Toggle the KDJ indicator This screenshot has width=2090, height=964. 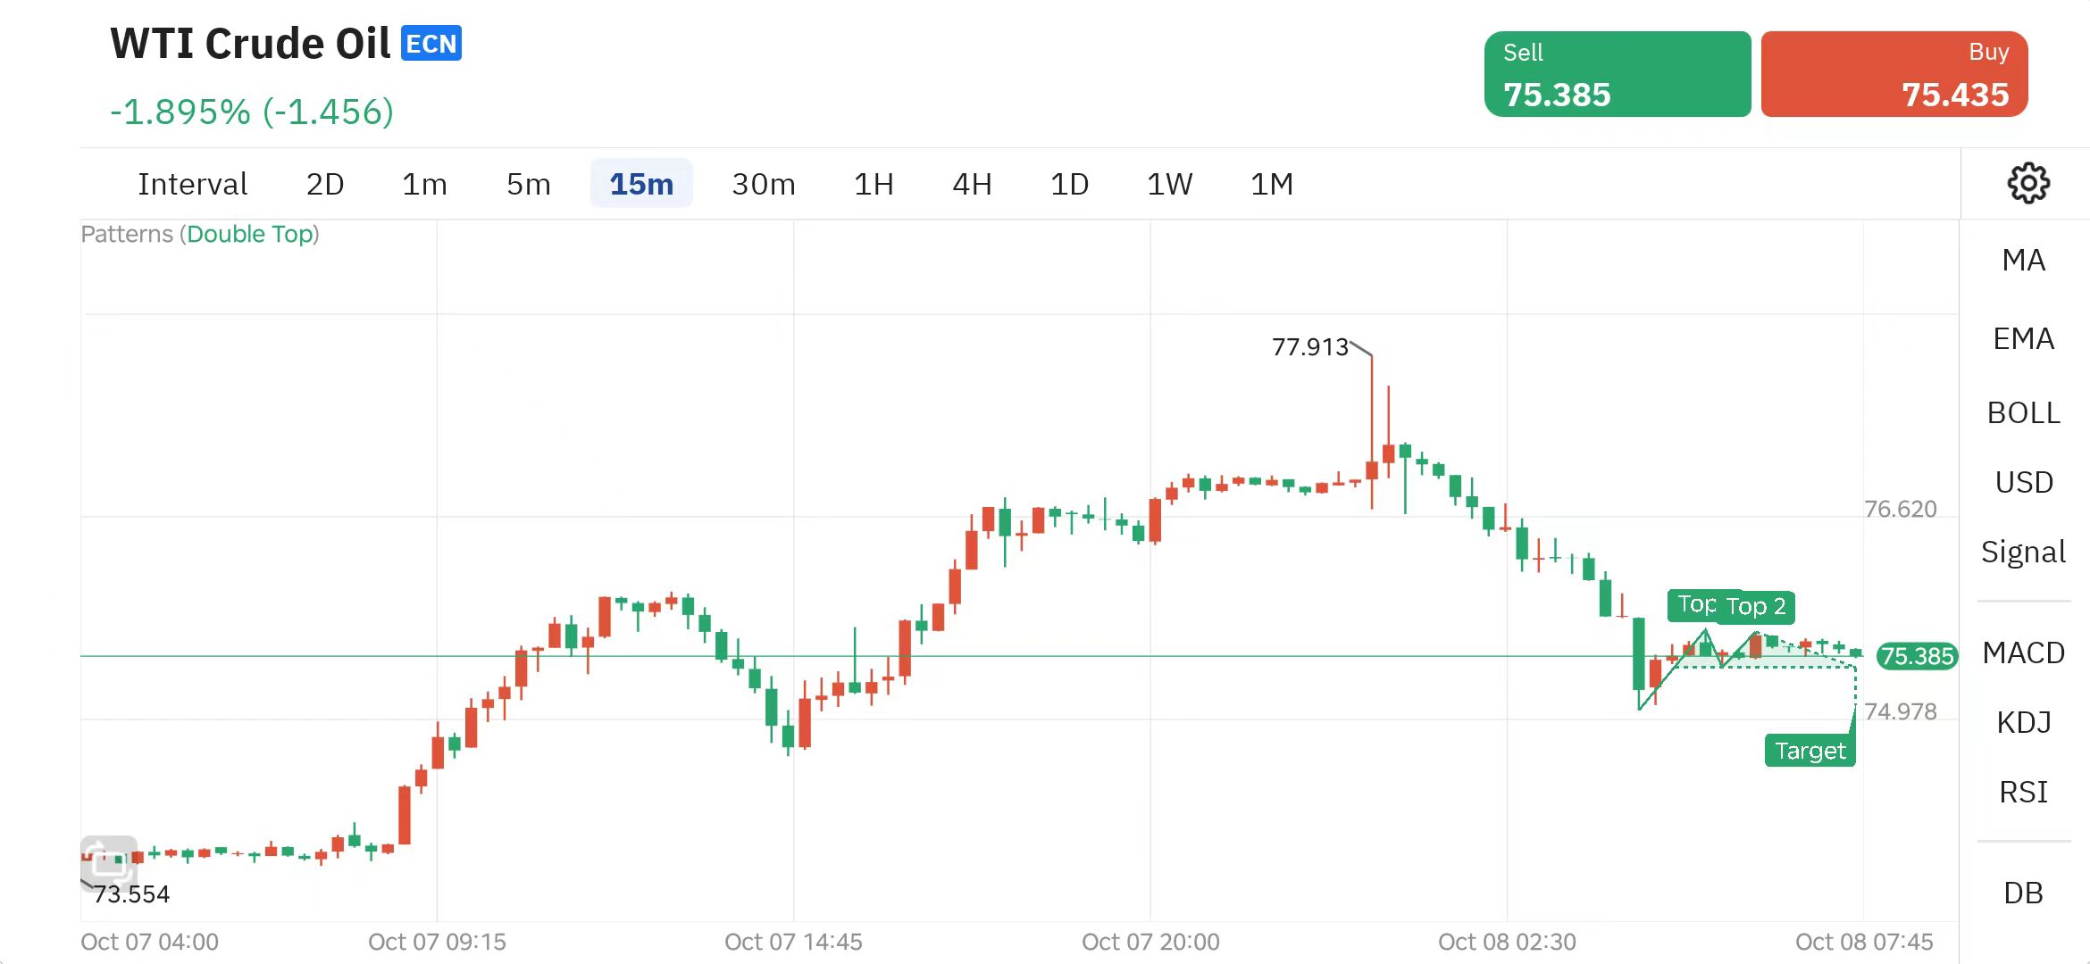[2023, 722]
